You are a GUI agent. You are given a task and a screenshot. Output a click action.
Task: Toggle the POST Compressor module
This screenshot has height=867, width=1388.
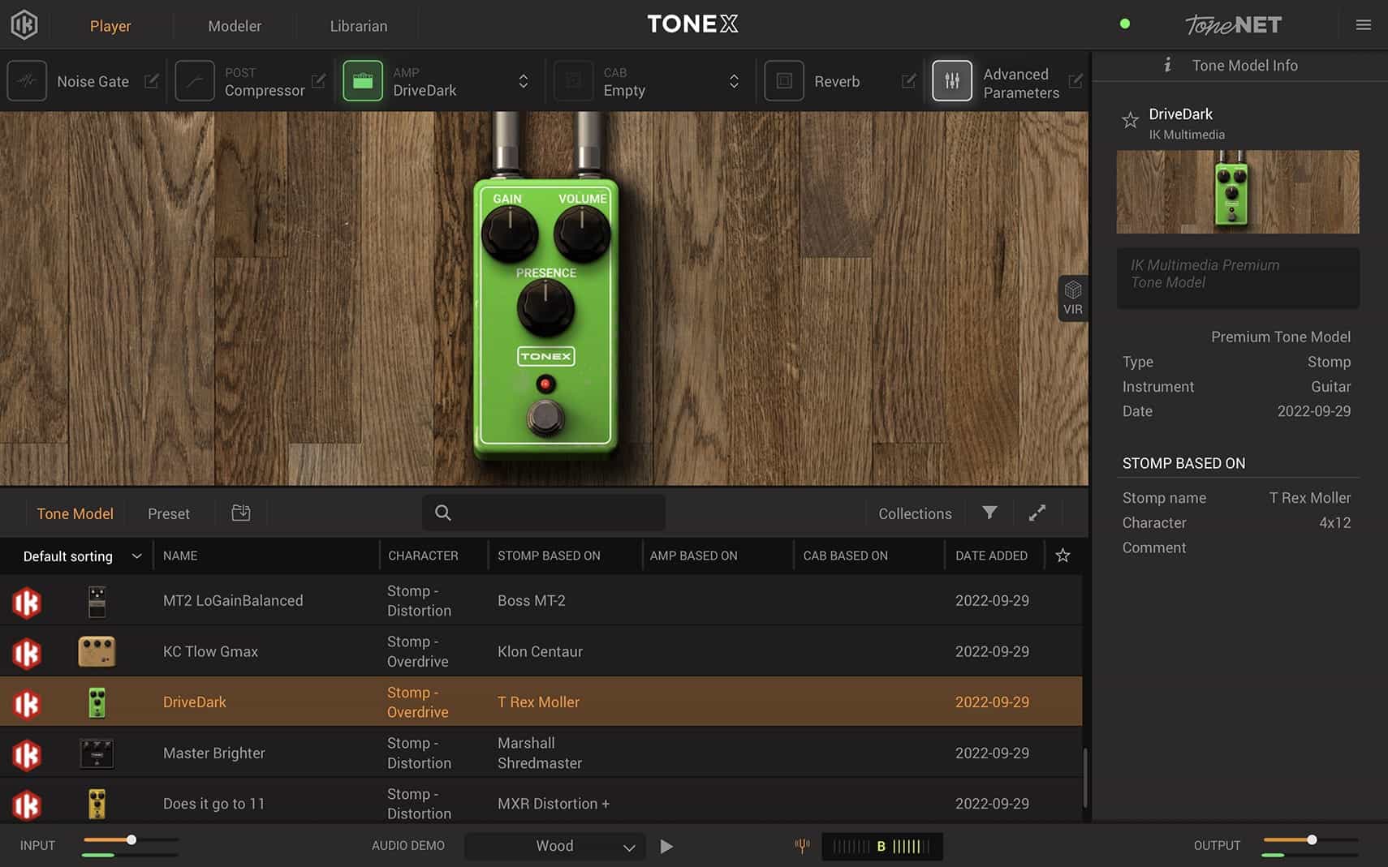click(x=195, y=81)
